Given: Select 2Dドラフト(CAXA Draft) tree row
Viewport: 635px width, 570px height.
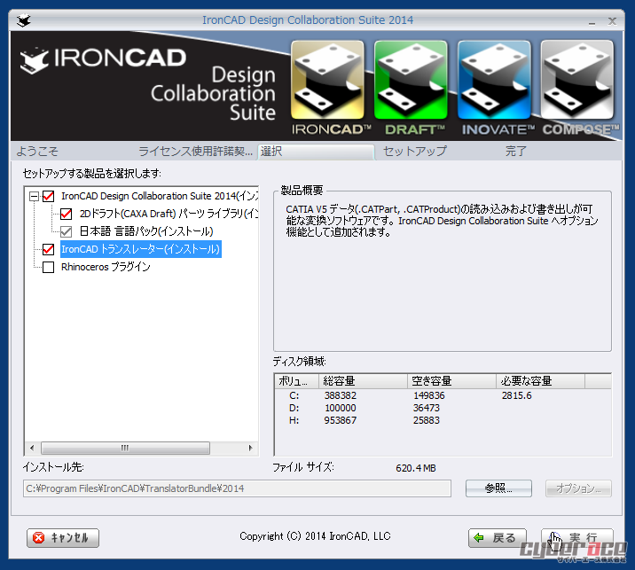Looking at the screenshot, I should [x=169, y=214].
